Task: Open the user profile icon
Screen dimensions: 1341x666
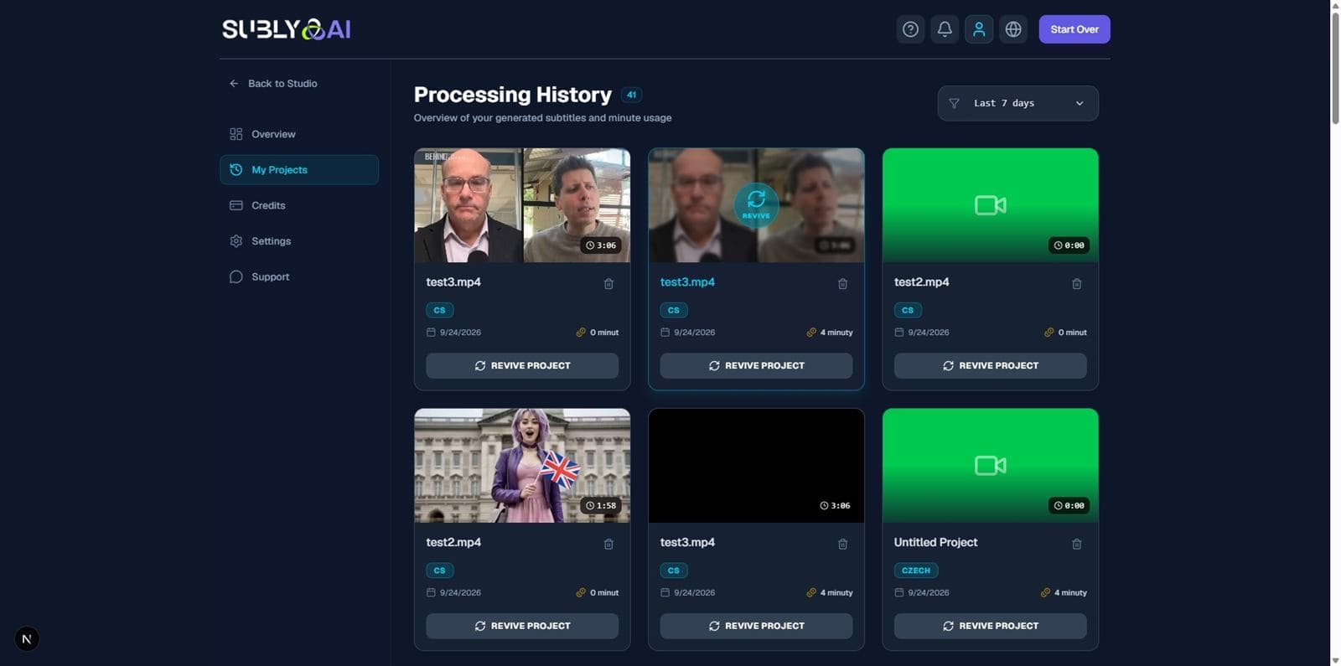Action: tap(979, 29)
